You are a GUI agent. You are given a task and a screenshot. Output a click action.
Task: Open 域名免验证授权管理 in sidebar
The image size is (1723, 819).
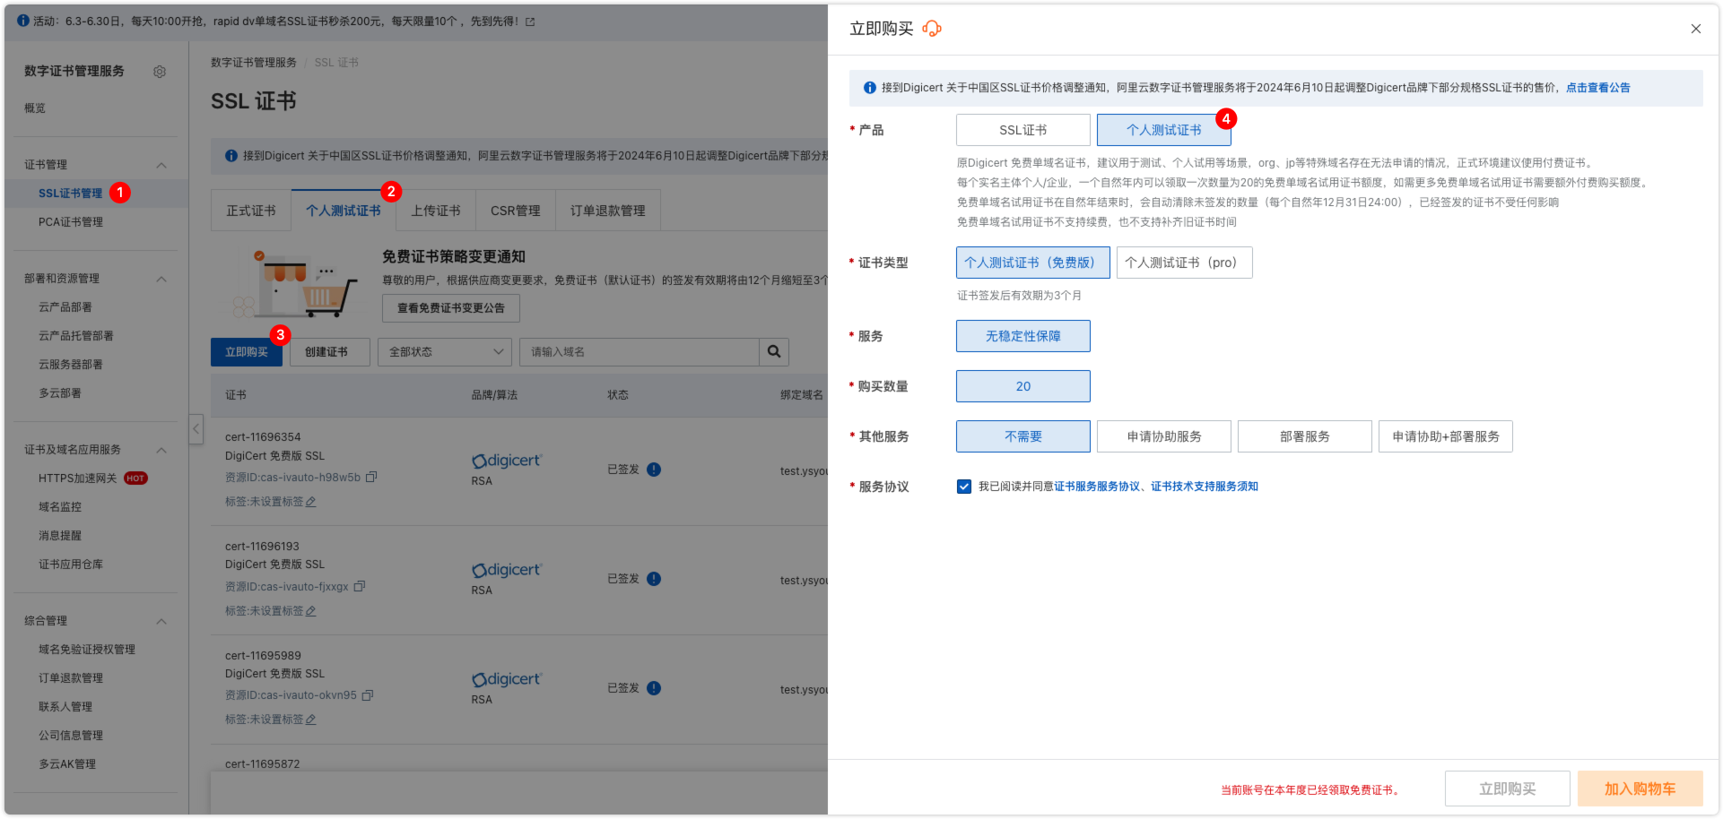pyautogui.click(x=87, y=650)
